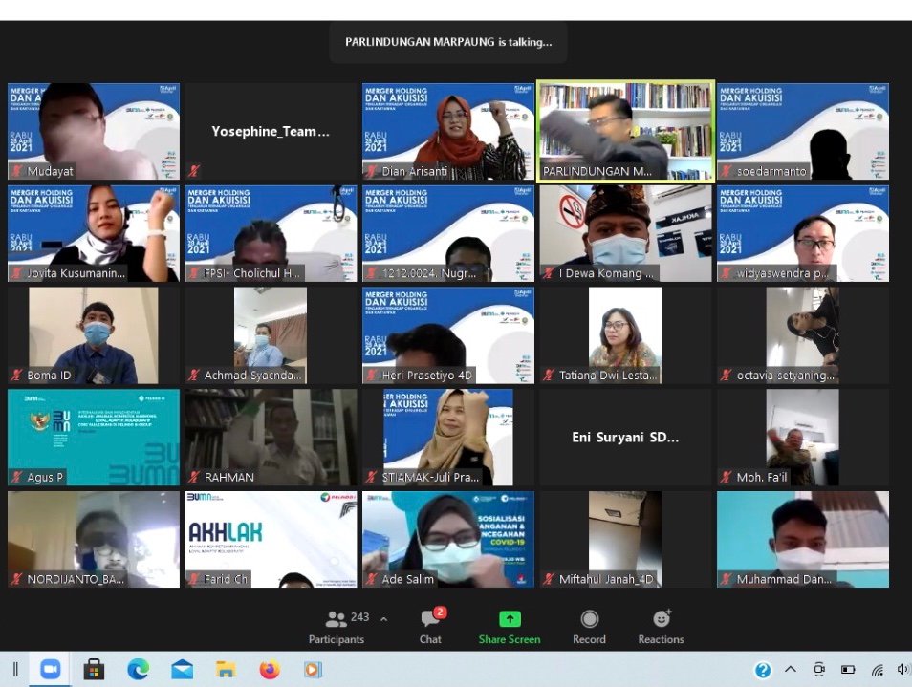Click the green Share Screen button
Image resolution: width=912 pixels, height=687 pixels.
(x=510, y=626)
